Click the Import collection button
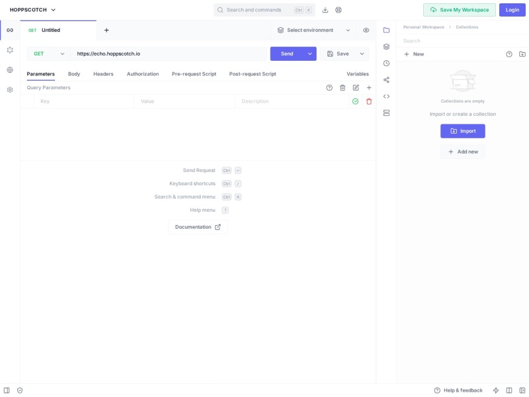The width and height of the screenshot is (529, 397). pos(462,131)
